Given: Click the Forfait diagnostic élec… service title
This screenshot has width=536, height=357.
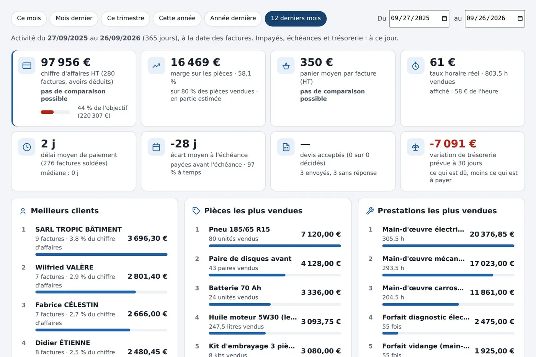Looking at the screenshot, I should 426,317.
